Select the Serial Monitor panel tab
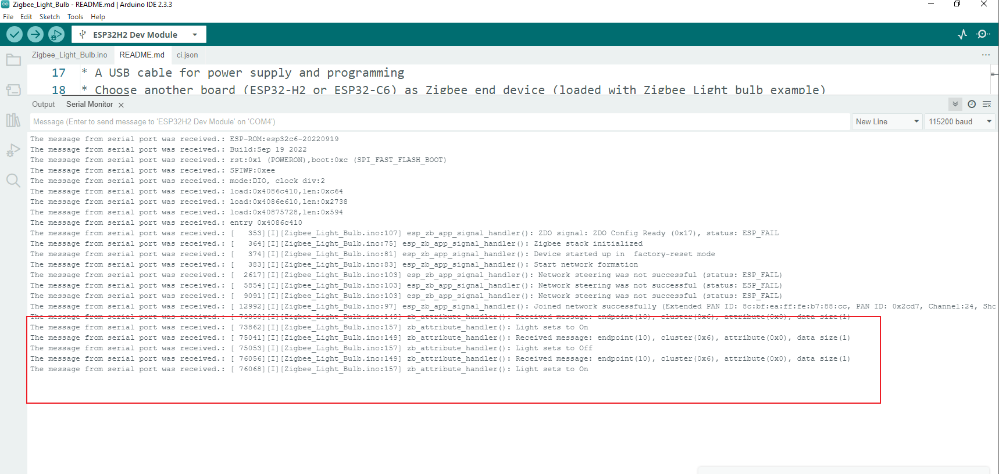 [90, 105]
